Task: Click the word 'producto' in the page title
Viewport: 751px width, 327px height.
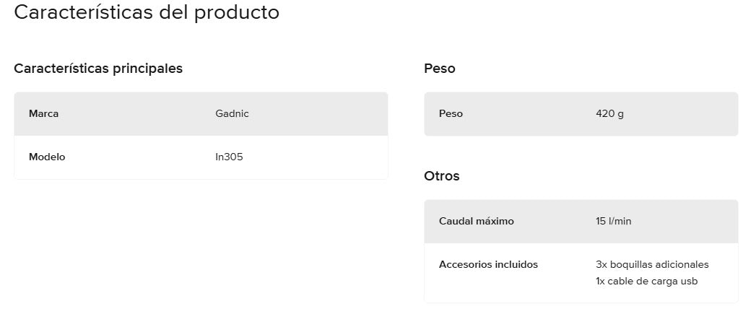Action: (237, 13)
